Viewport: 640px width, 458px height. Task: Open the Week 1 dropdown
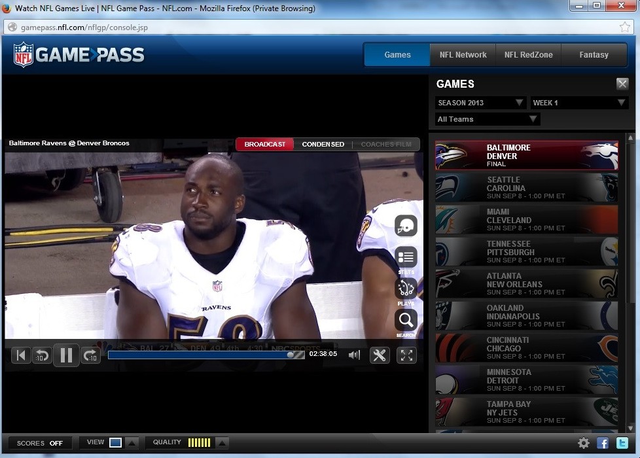(579, 103)
